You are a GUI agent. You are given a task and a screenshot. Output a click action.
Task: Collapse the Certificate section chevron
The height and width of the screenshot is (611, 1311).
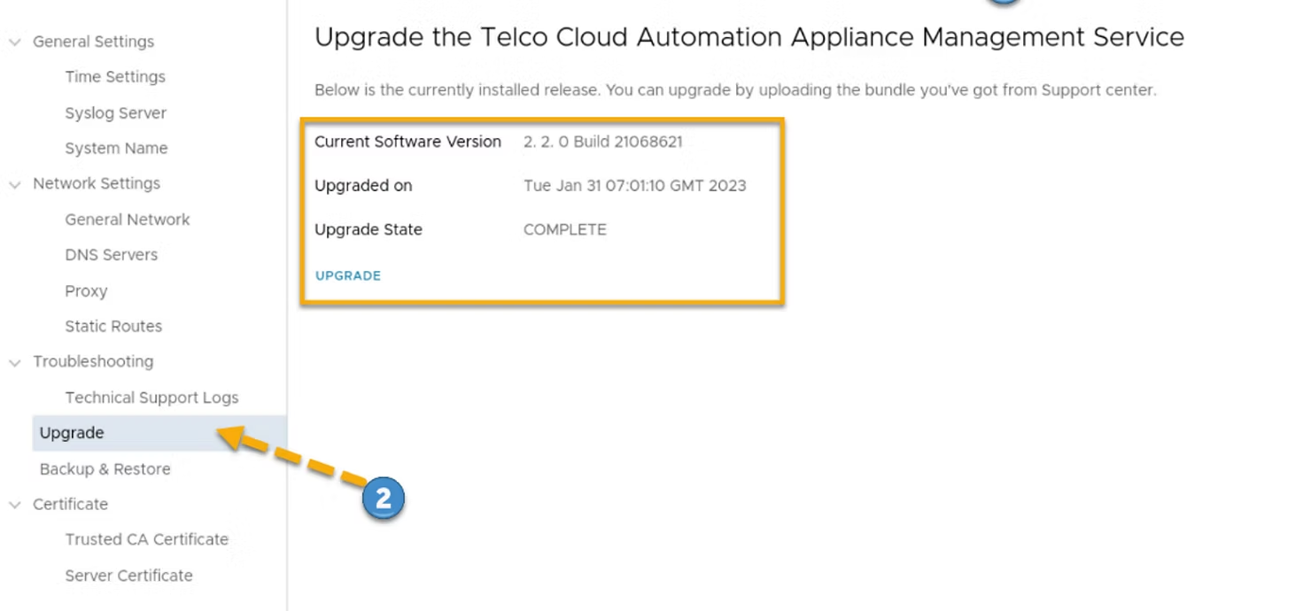[15, 505]
